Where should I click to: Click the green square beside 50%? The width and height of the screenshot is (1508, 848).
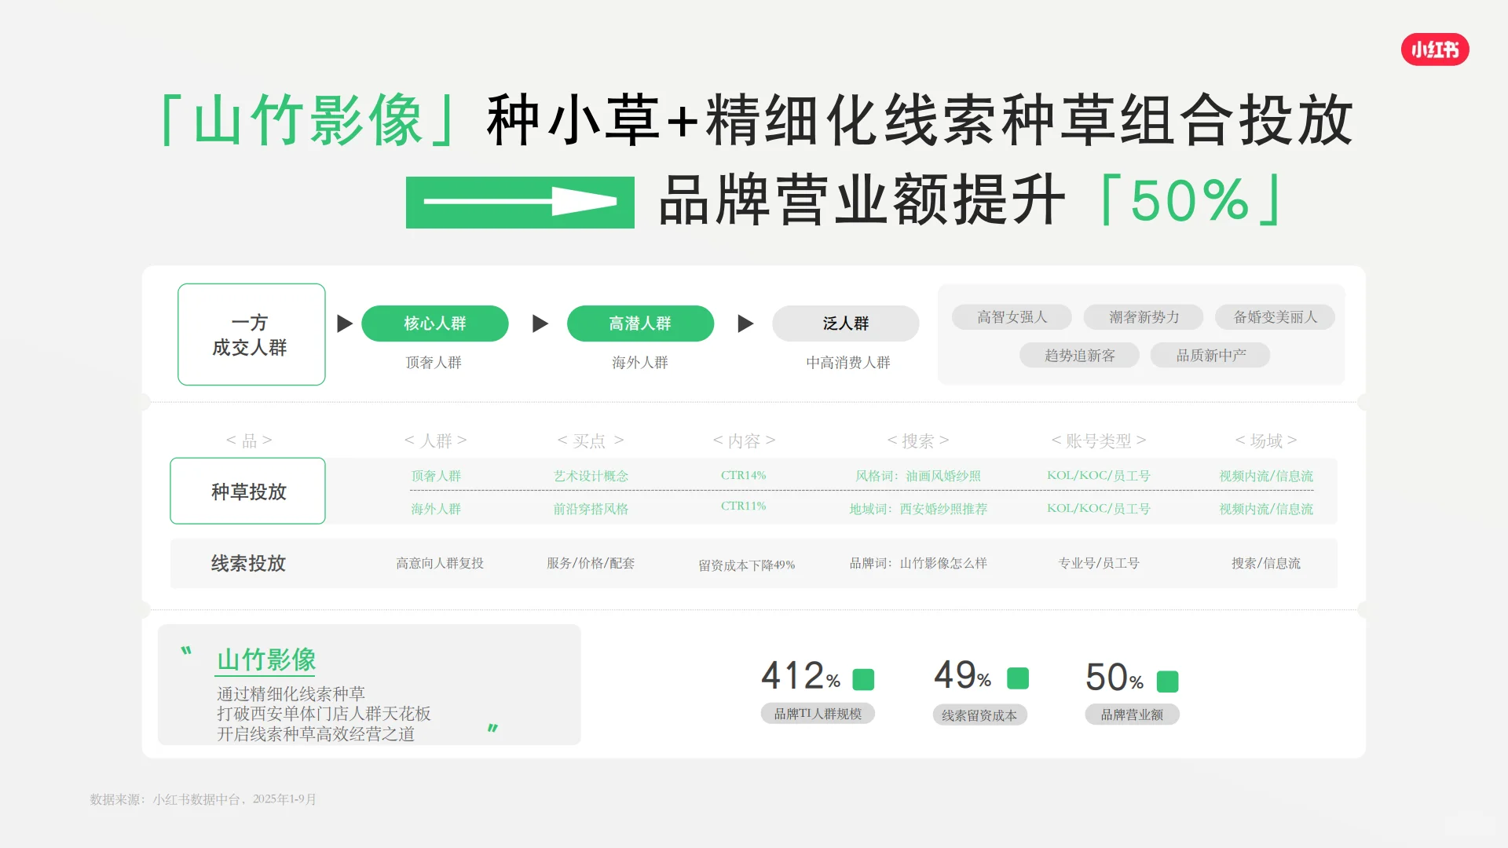tap(1169, 682)
